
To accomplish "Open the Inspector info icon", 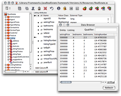I will tap(59, 8).
